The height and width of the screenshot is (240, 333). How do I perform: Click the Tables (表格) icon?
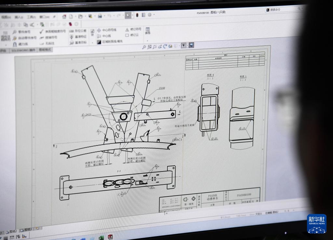coord(147,31)
